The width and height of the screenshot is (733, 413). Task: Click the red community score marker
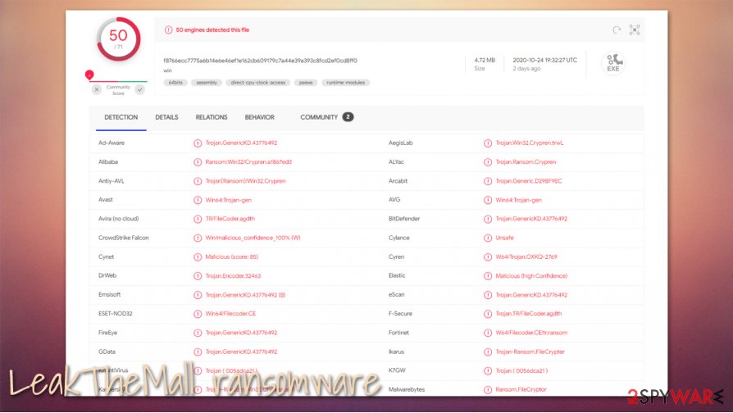coord(89,75)
